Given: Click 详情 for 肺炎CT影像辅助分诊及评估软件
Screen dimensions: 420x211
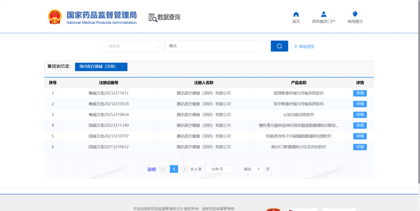Looking at the screenshot, I should coord(360,147).
